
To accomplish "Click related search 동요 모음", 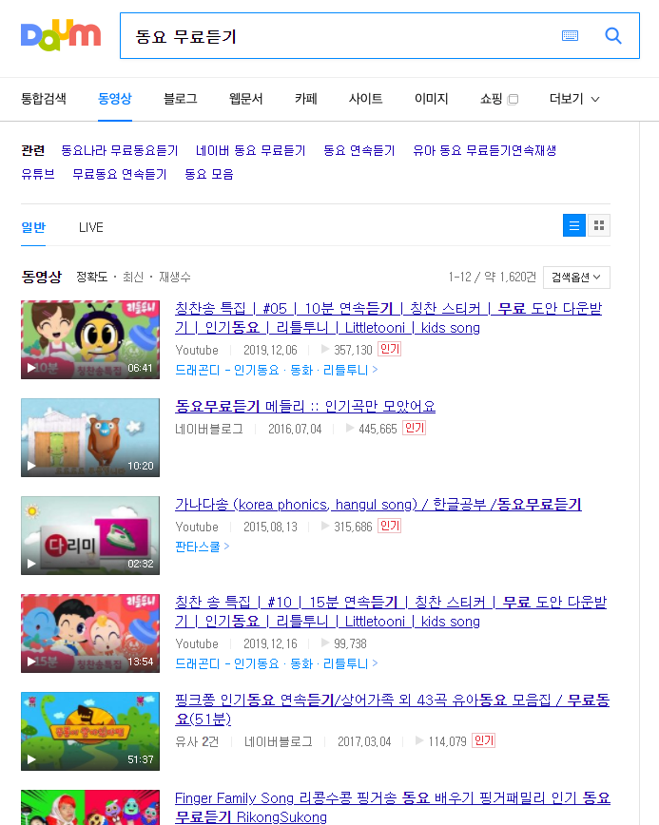I will (x=209, y=174).
